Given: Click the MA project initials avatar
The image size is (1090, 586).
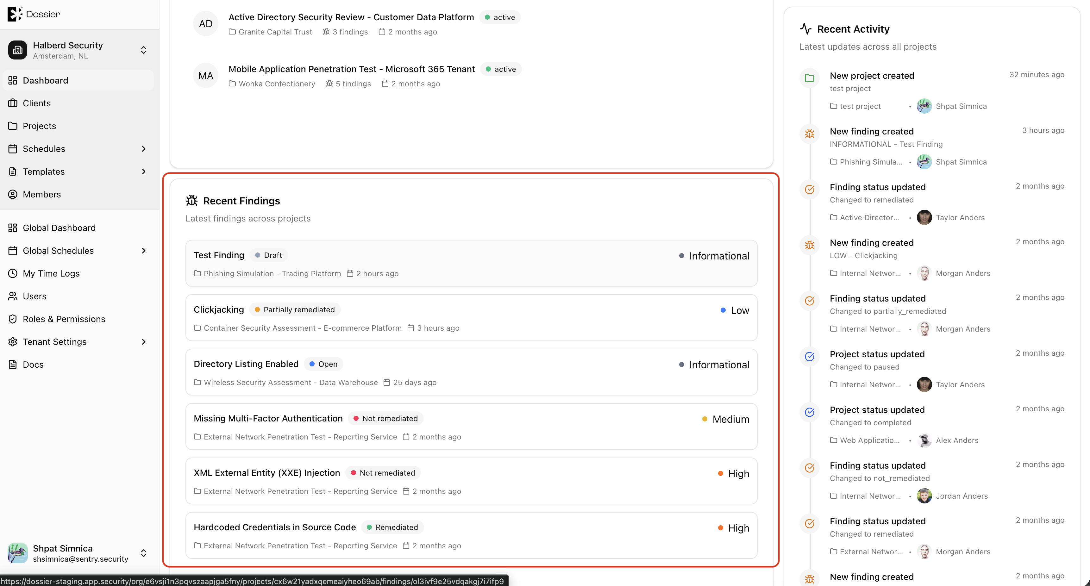Looking at the screenshot, I should click(x=206, y=76).
